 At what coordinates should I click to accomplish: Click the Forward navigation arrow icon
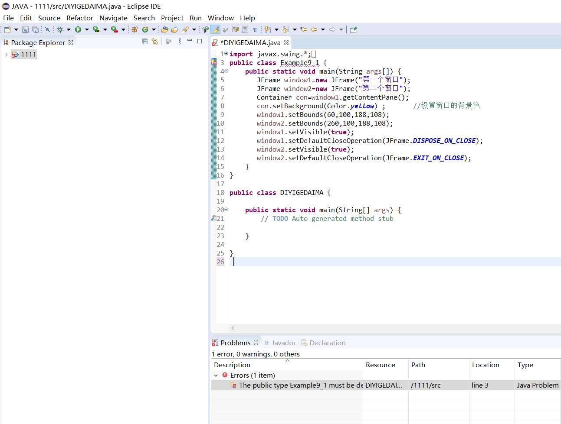coord(332,29)
